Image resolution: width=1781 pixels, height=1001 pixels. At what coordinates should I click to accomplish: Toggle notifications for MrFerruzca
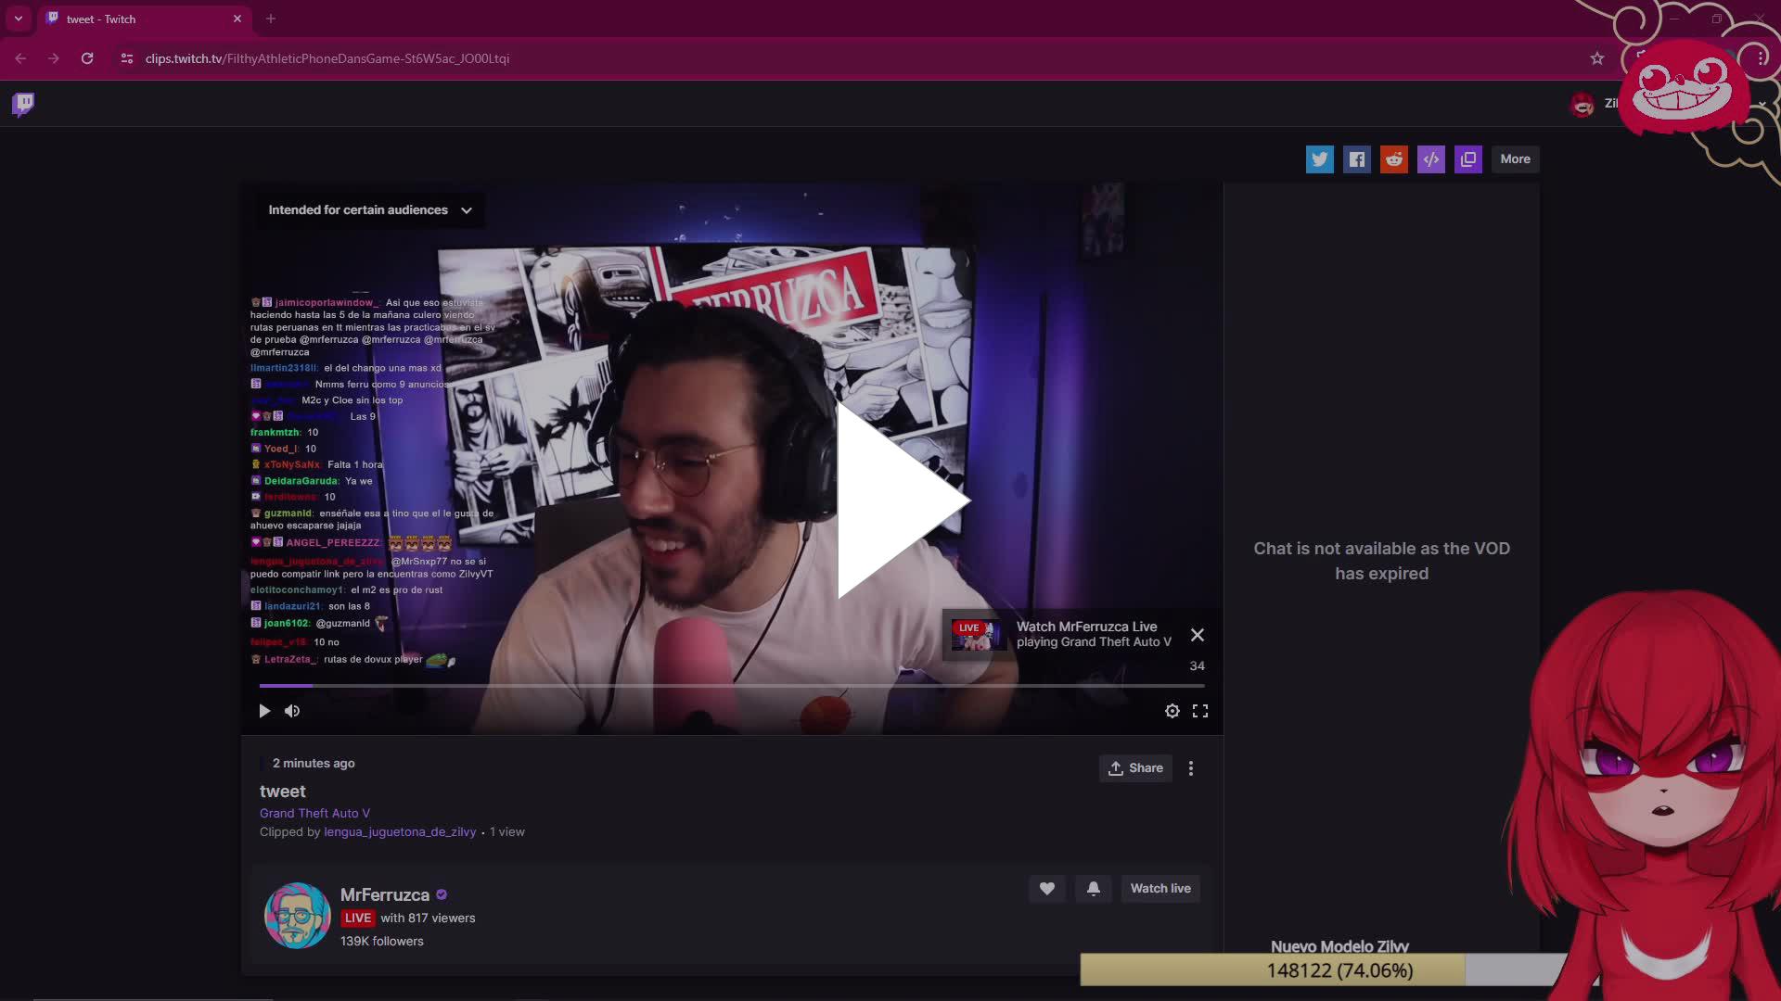pos(1093,888)
